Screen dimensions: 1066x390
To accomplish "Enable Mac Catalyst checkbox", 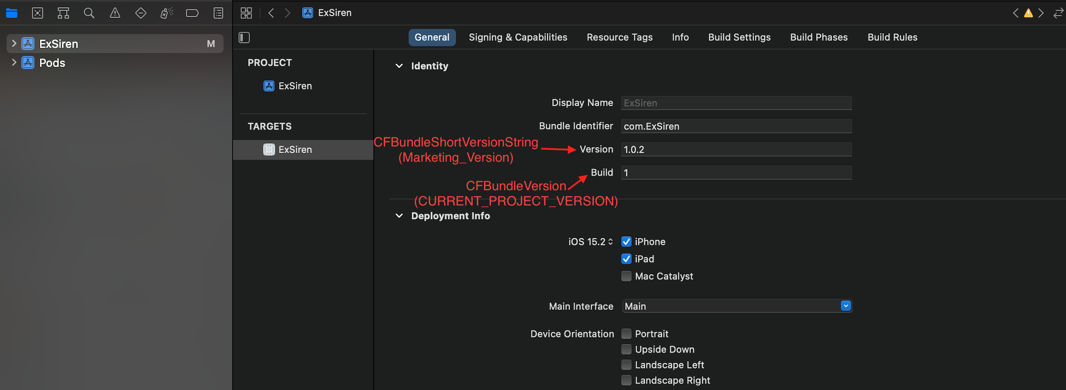I will (x=627, y=276).
